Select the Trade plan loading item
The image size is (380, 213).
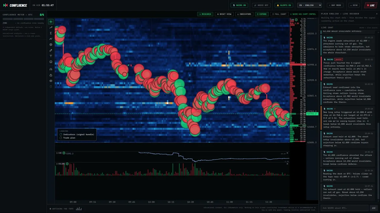click(x=67, y=138)
